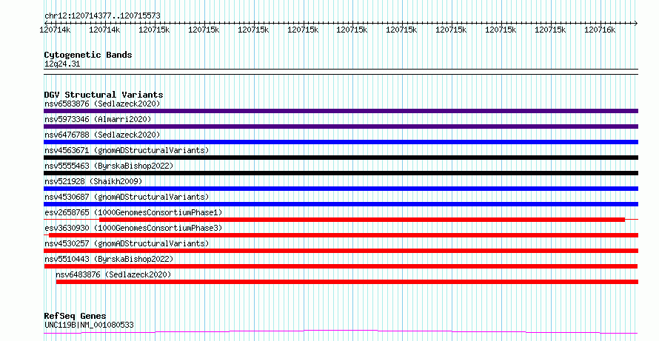Open nsv4563671 (gnomADStructuralVariants) label
The image size is (659, 341).
pos(127,150)
